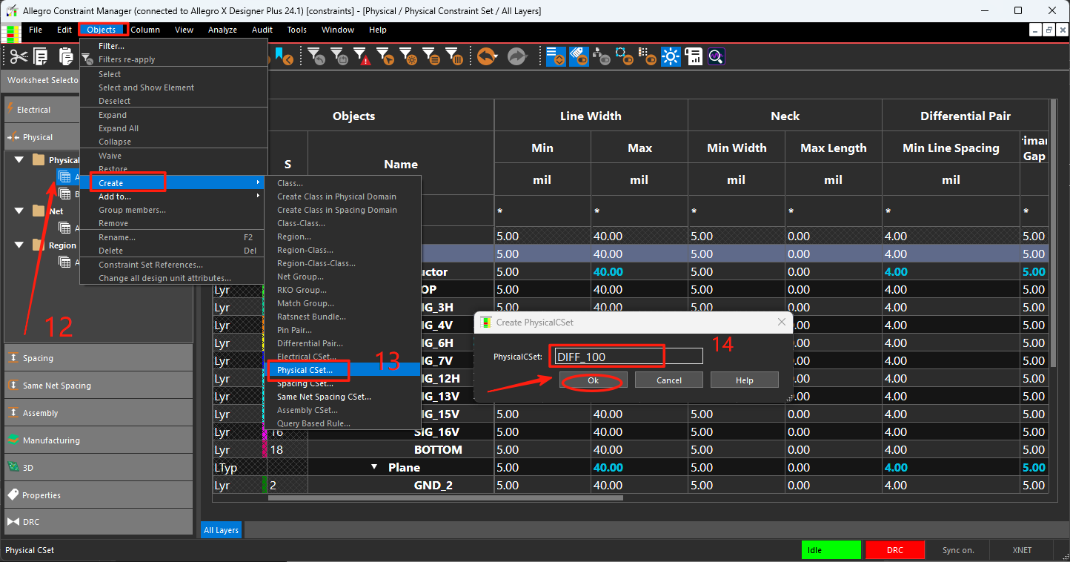Collapse the Plane layer type row

(x=375, y=467)
